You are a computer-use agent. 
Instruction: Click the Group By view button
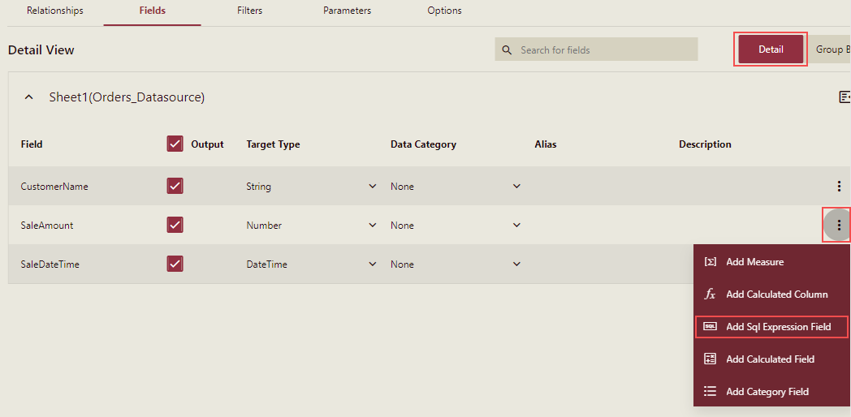[830, 49]
